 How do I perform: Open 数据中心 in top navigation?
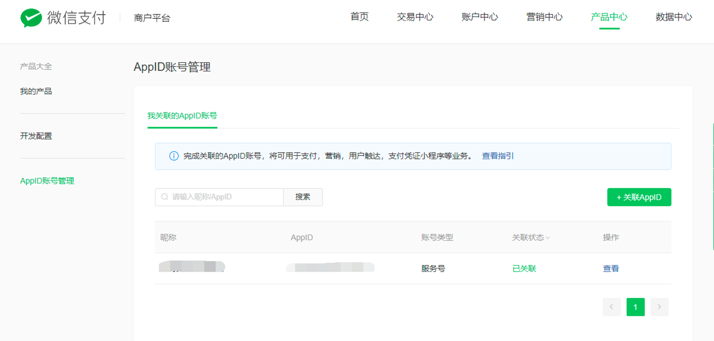click(x=674, y=17)
